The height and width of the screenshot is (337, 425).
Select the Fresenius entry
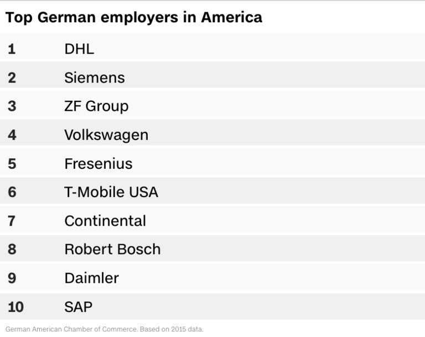pyautogui.click(x=99, y=164)
